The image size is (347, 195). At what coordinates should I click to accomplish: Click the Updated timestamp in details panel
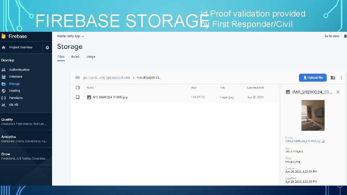coord(301,182)
